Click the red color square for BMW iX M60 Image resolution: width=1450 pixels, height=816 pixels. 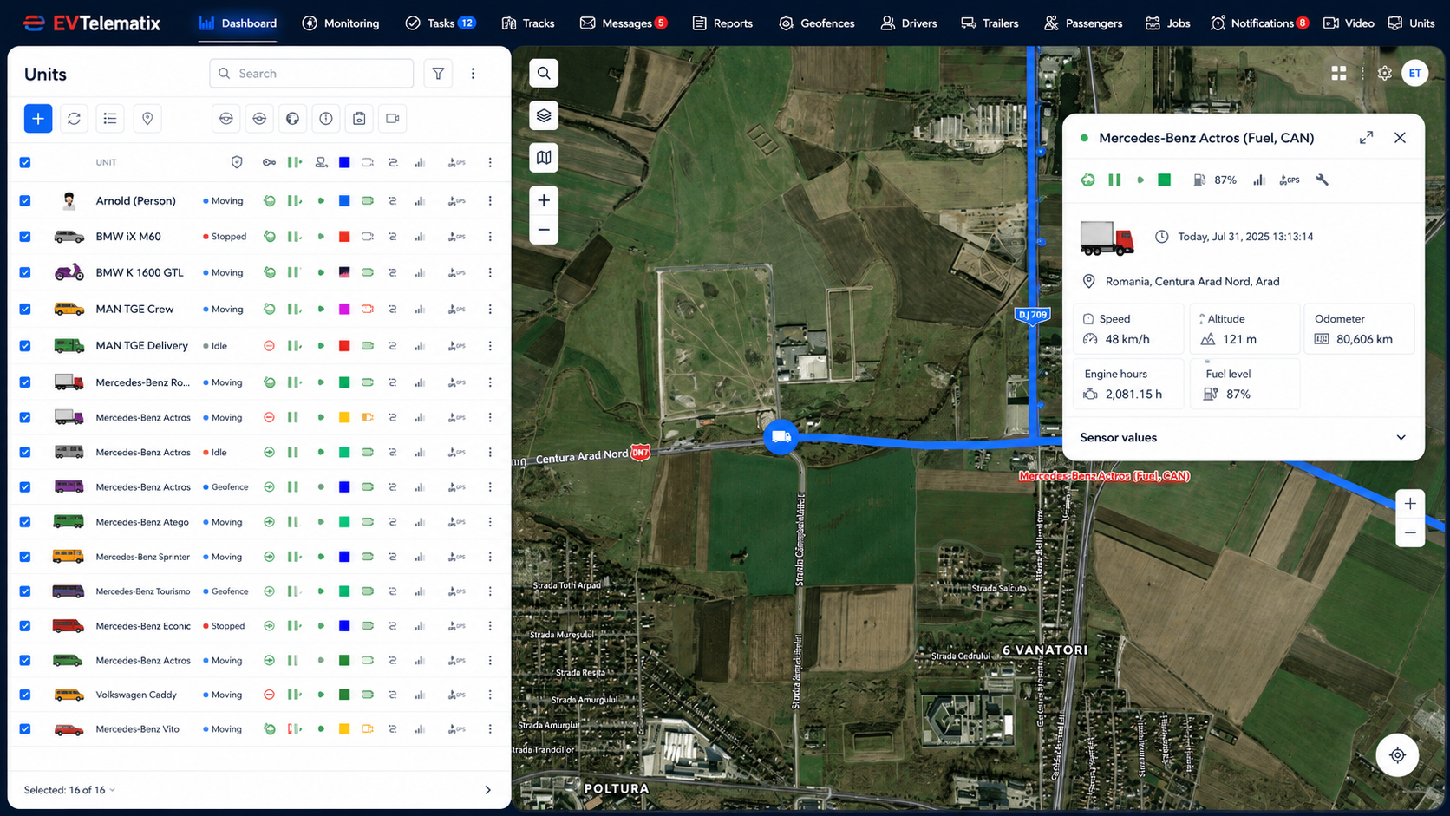[344, 237]
